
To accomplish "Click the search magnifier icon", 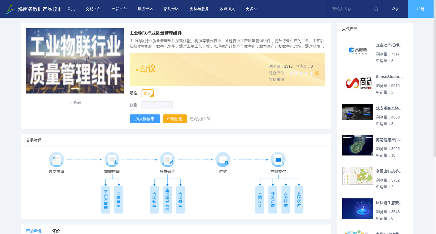I will click(x=376, y=9).
